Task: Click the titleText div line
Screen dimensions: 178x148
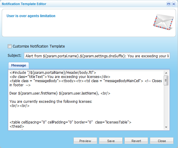Action: pos(60,77)
